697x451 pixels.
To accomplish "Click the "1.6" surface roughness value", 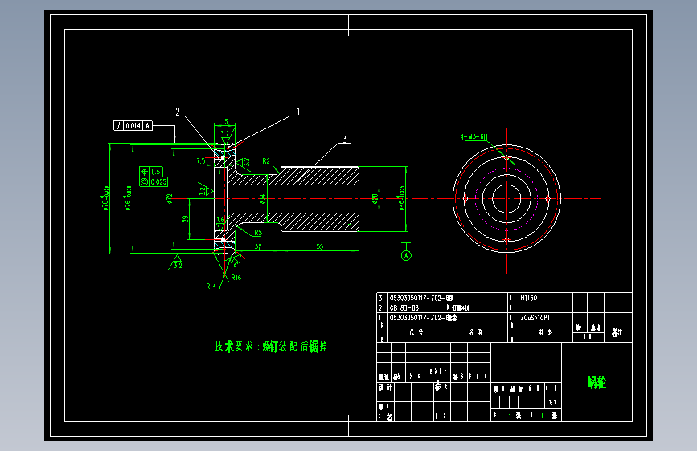I will (220, 219).
